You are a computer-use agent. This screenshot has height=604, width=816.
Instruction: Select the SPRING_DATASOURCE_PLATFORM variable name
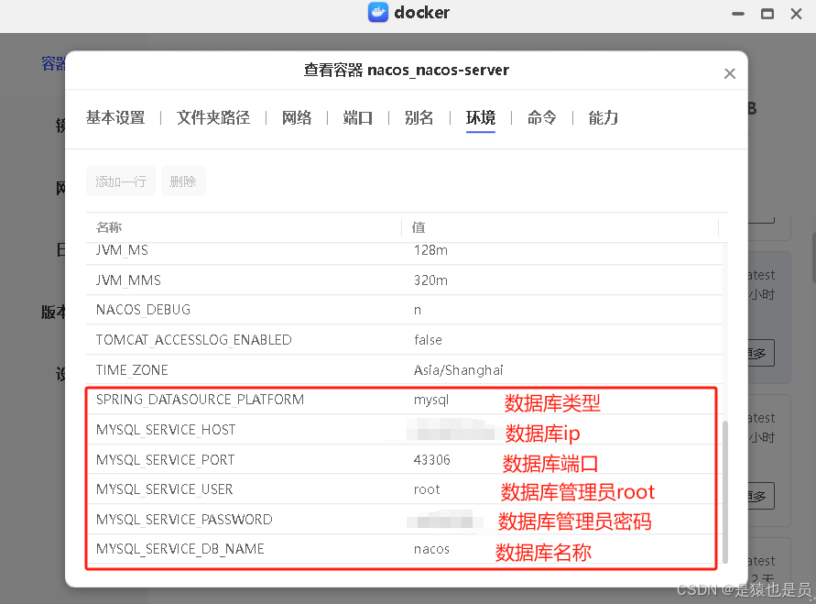(x=200, y=400)
